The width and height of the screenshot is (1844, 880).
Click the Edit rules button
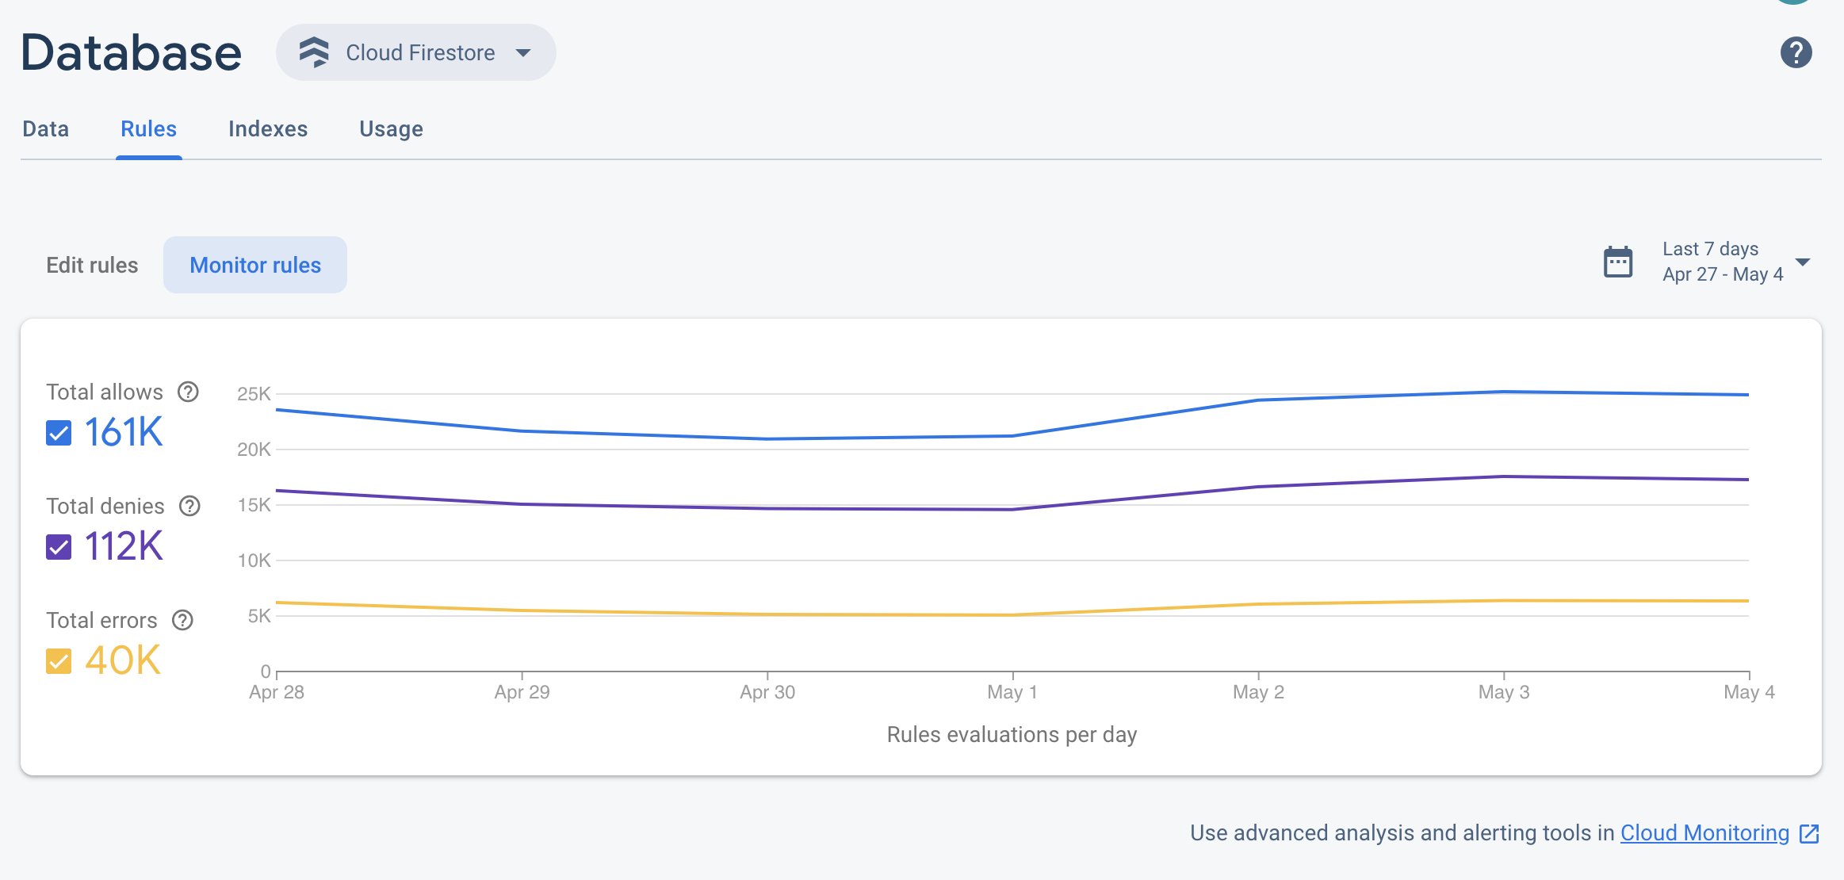pos(92,265)
